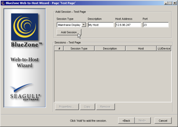
Task: Open the Session Type dropdown arrow
Action: (x=84, y=25)
